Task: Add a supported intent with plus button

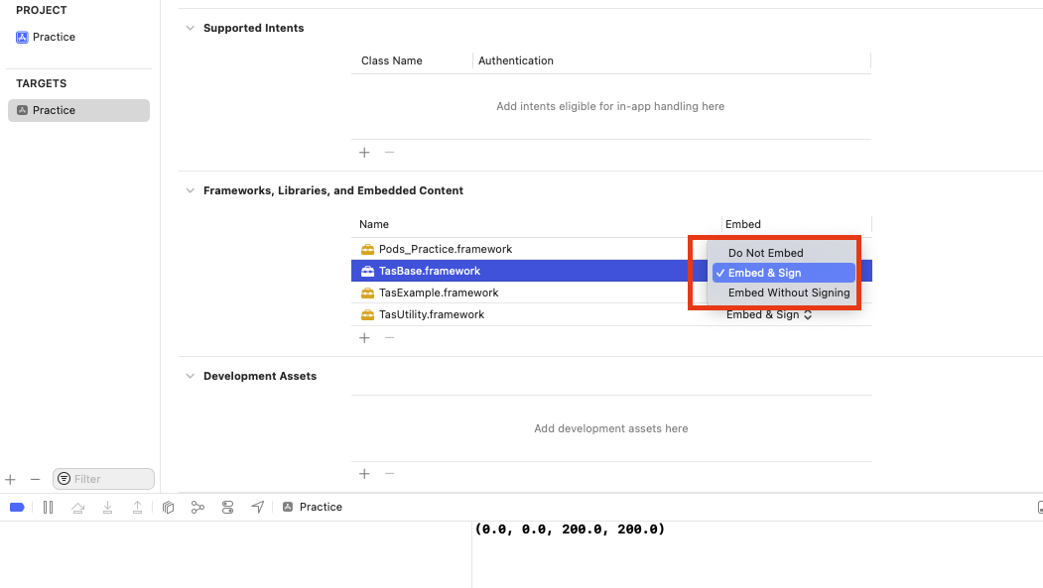Action: [364, 153]
